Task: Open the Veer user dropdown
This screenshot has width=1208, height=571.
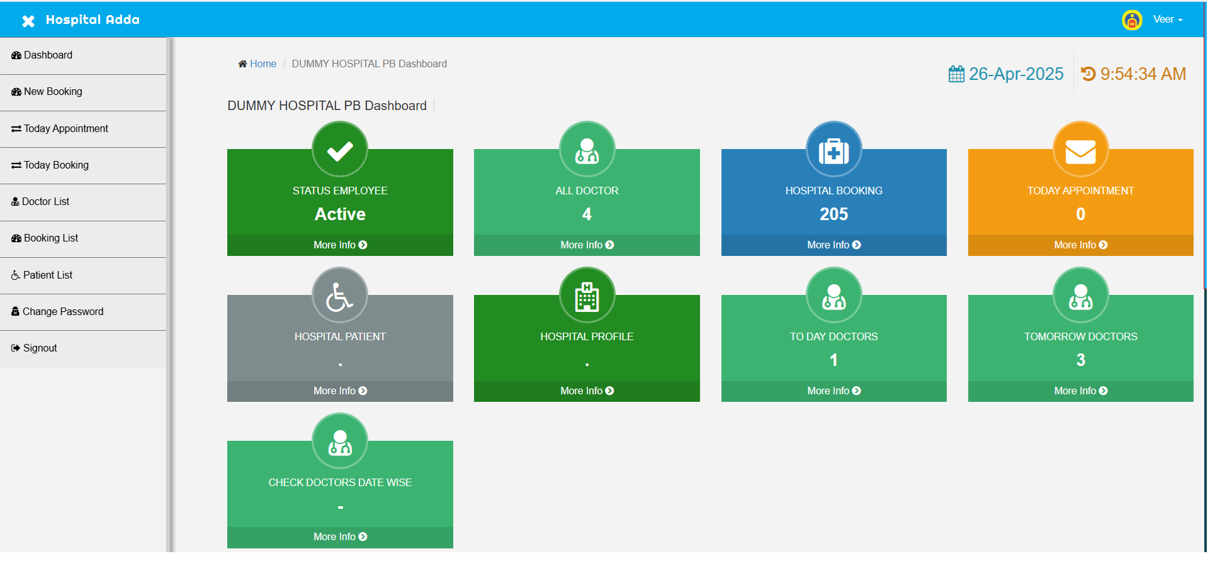Action: coord(1167,19)
